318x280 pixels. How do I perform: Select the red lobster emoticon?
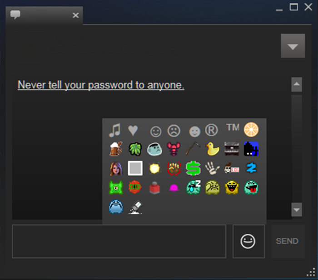[174, 149]
